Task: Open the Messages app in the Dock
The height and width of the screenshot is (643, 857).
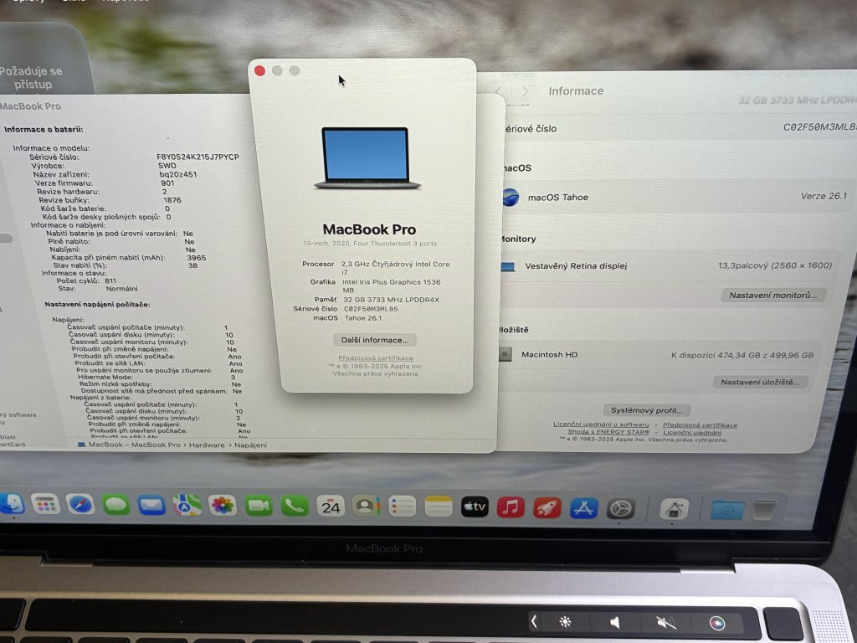Action: [x=115, y=505]
